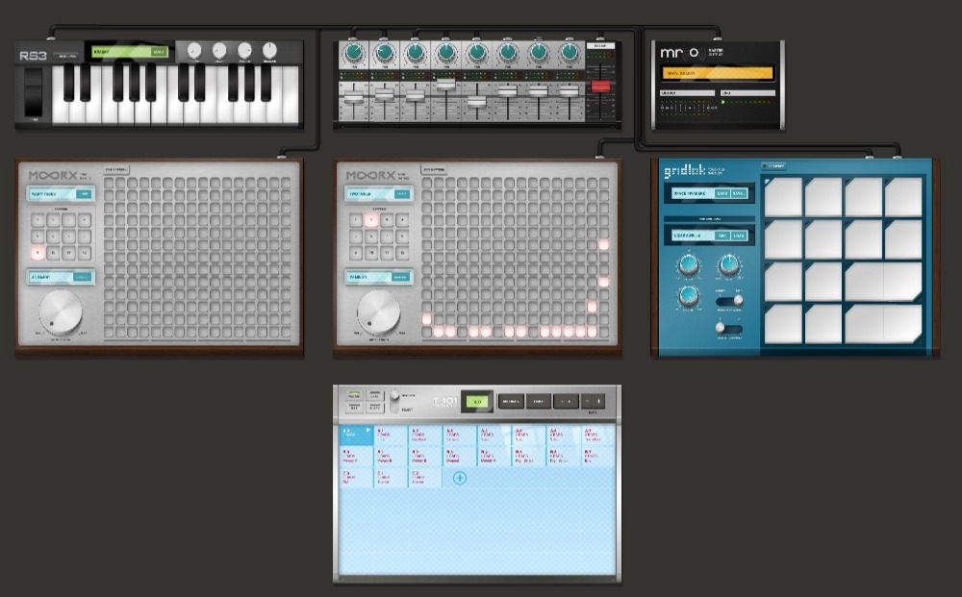Hit the first pad on gridlok
The height and width of the screenshot is (597, 962).
[783, 197]
